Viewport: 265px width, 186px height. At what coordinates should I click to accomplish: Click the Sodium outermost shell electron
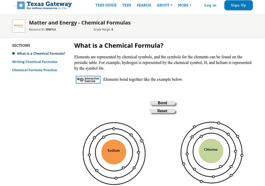click(x=142, y=141)
